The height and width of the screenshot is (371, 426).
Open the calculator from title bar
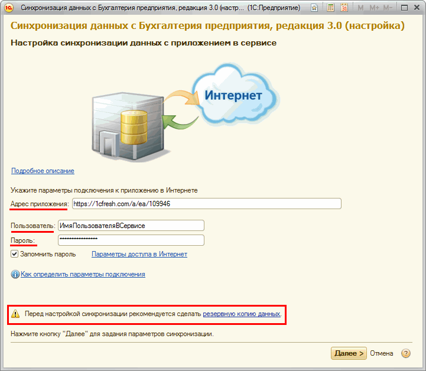[331, 8]
